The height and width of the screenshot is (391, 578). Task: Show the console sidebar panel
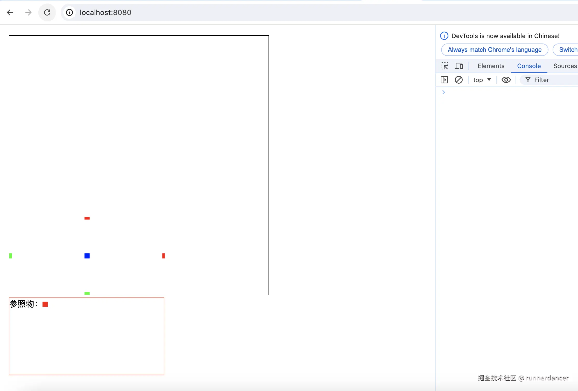click(444, 80)
